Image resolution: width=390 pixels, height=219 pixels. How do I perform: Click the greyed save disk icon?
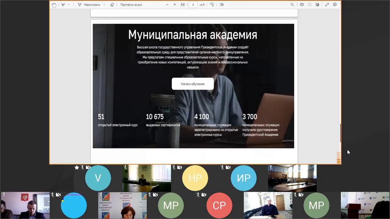pyautogui.click(x=310, y=5)
